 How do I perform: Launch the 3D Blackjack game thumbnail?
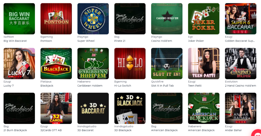click(x=130, y=108)
